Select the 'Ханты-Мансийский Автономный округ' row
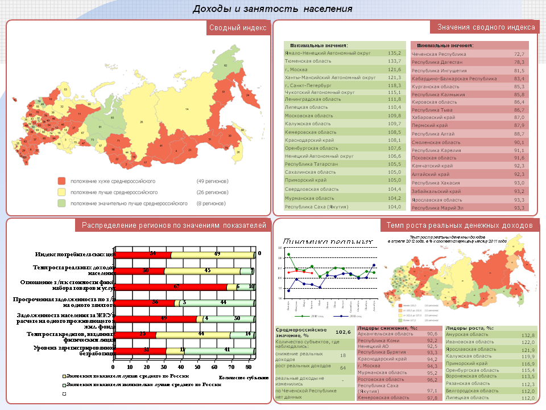The width and height of the screenshot is (546, 410). [345, 77]
